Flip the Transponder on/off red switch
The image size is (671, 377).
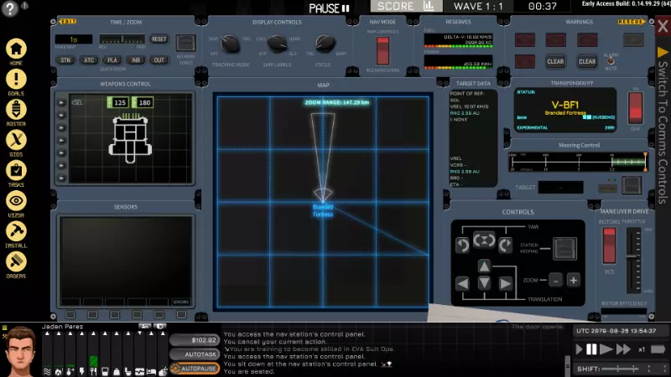point(636,108)
